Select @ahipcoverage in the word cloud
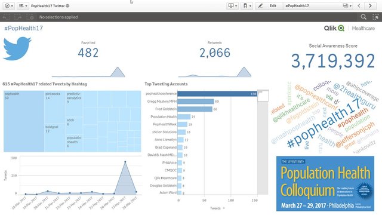382x215 pixels. coord(362,91)
